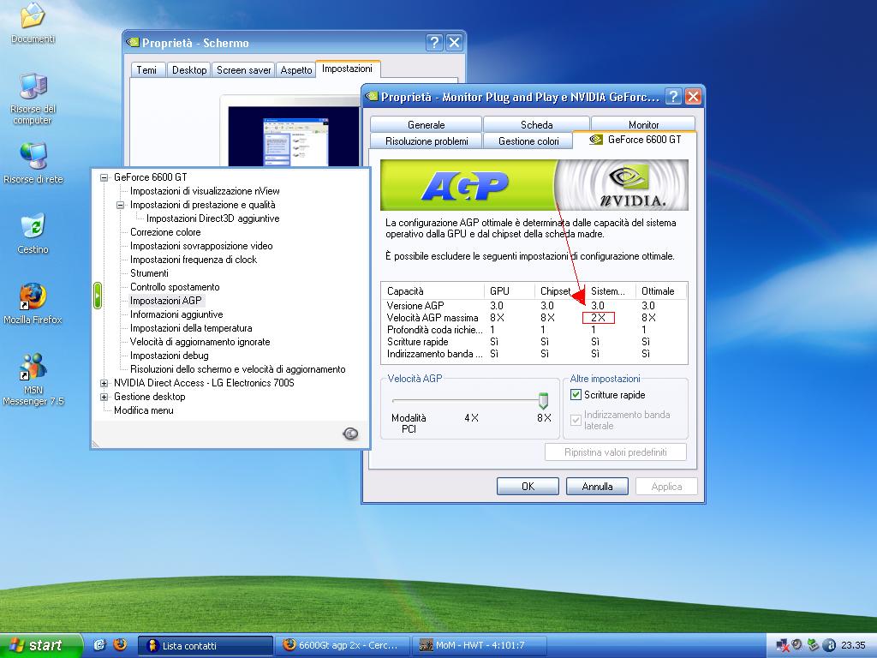Open Risorse di rete desktop icon
The image size is (877, 658).
pyautogui.click(x=33, y=157)
